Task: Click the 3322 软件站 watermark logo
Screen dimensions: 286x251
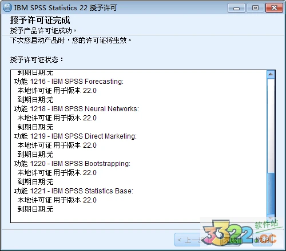Action: [x=240, y=233]
